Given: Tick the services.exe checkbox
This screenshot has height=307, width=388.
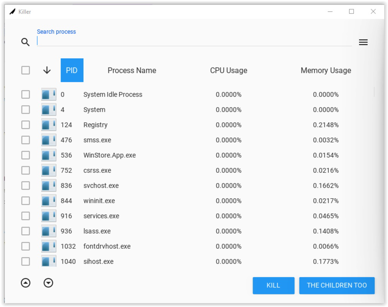Looking at the screenshot, I should pyautogui.click(x=25, y=216).
